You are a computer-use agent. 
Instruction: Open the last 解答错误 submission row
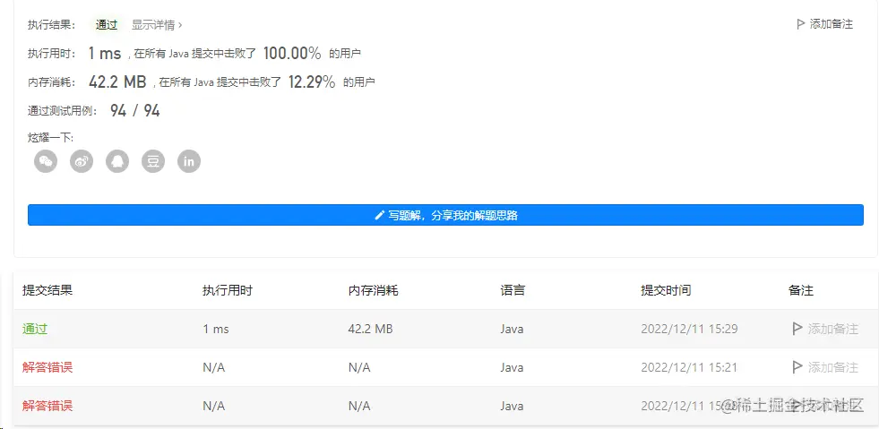[x=47, y=406]
